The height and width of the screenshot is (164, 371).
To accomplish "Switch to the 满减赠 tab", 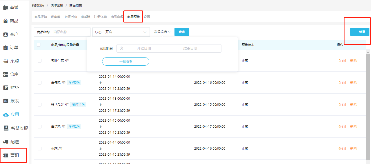I will (x=86, y=17).
